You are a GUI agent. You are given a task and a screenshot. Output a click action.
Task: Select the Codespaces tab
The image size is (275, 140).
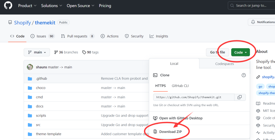(x=225, y=64)
